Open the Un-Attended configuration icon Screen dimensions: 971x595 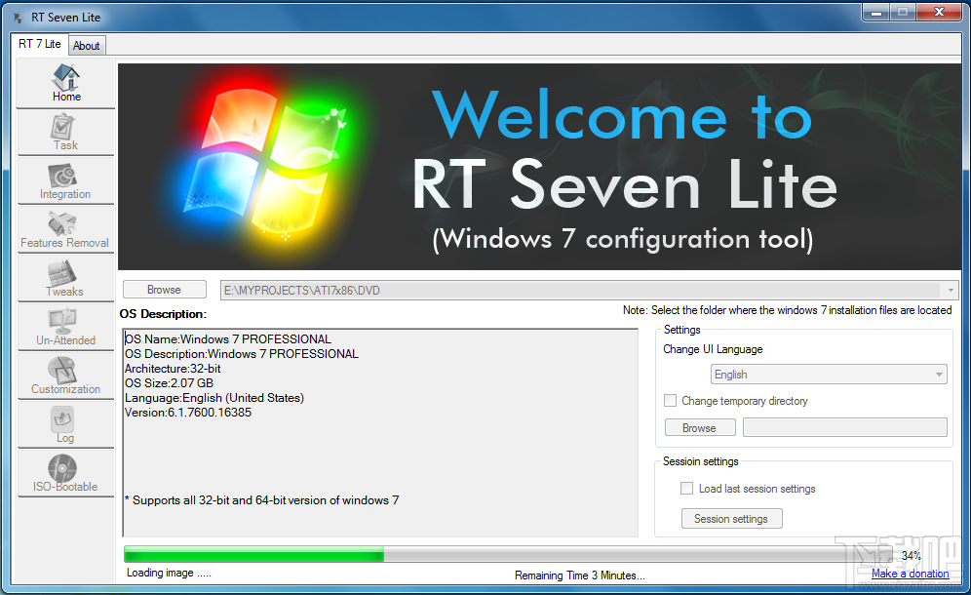[64, 327]
